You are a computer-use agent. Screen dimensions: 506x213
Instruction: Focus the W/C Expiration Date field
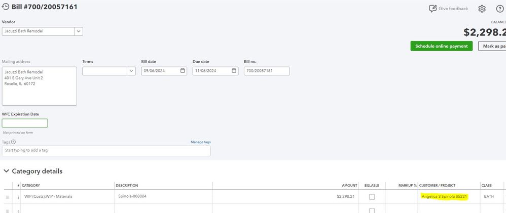click(x=25, y=123)
